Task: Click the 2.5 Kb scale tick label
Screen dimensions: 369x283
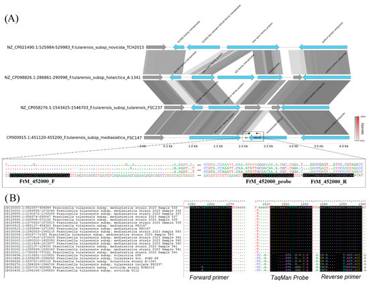Action: pos(268,146)
